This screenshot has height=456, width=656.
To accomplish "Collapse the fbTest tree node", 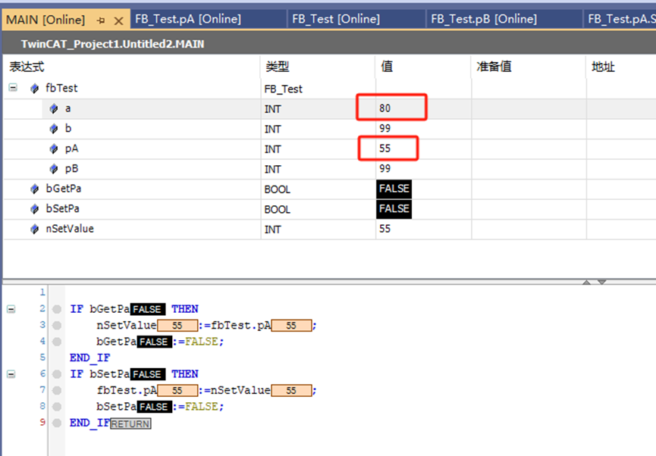I will (13, 88).
